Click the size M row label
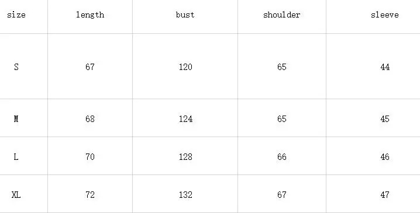Viewport: 420px width, 213px height. [x=16, y=118]
